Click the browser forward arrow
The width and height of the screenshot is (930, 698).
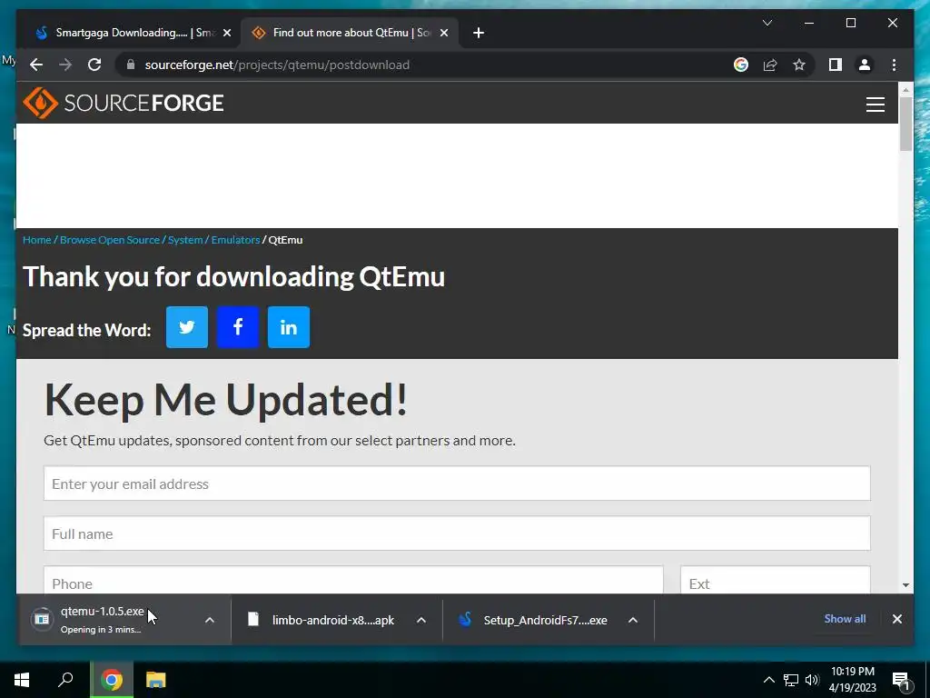[65, 65]
